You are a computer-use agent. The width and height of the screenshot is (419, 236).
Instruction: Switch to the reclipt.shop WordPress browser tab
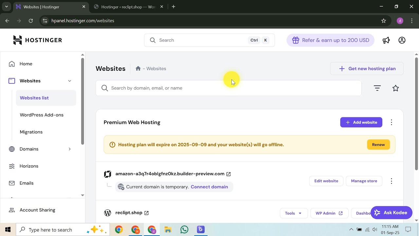coord(128,7)
